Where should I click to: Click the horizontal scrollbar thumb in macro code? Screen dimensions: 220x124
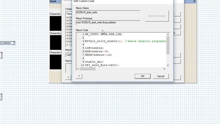tap(88, 69)
